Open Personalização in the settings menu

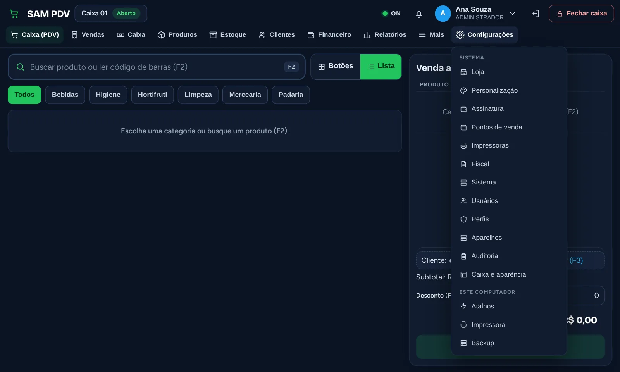click(509, 90)
